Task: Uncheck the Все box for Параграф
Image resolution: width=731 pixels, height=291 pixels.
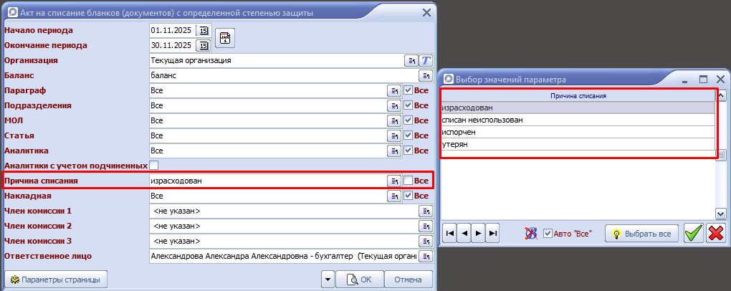Action: 408,91
